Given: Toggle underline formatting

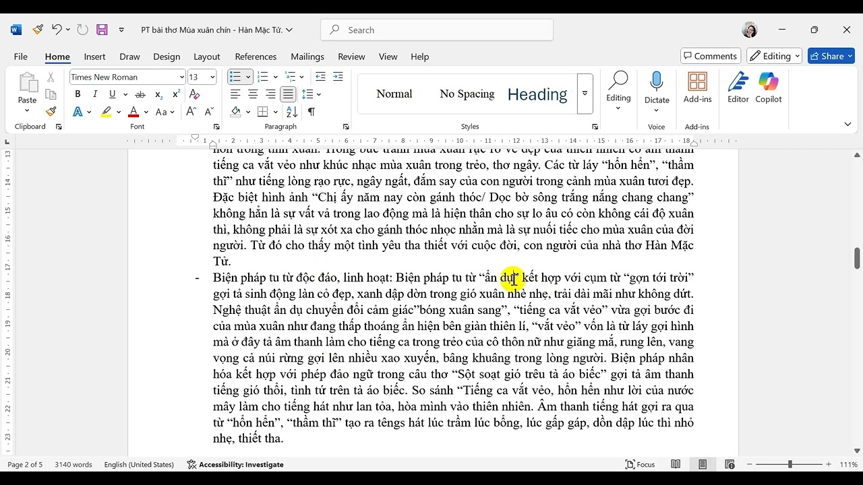Looking at the screenshot, I should pos(113,94).
